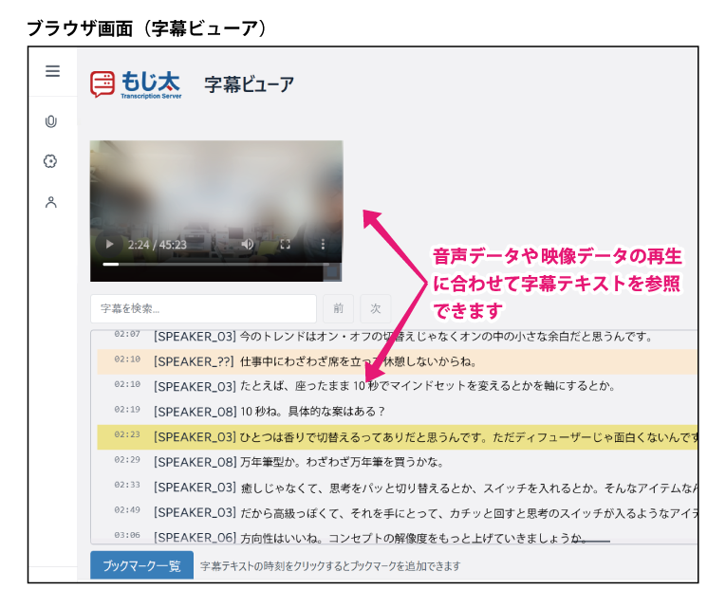Click the 次 next result button
Screen dimensions: 726x608
click(x=376, y=308)
